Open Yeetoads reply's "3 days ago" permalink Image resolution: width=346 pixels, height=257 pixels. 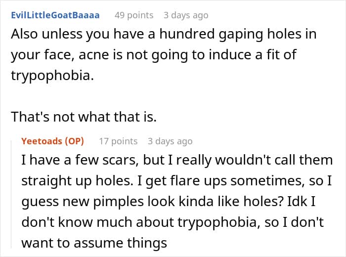(x=170, y=141)
